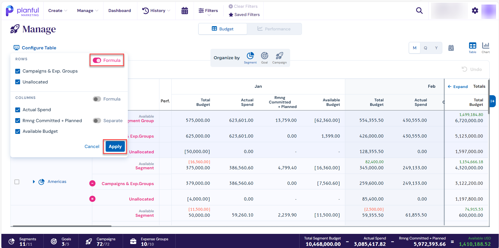Select the Americas row checkbox
The width and height of the screenshot is (499, 248).
pyautogui.click(x=17, y=182)
